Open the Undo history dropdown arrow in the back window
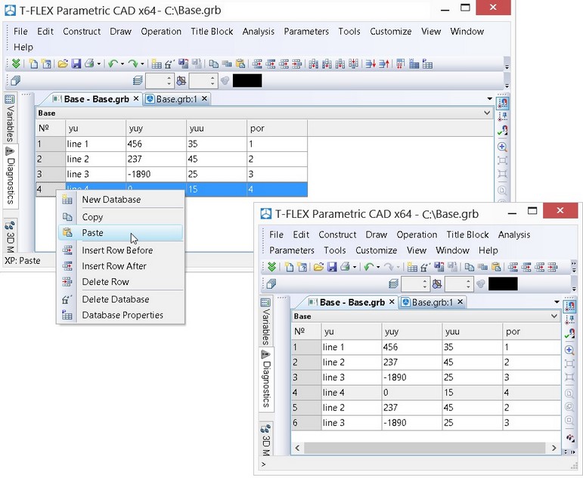583x478 pixels. [122, 64]
